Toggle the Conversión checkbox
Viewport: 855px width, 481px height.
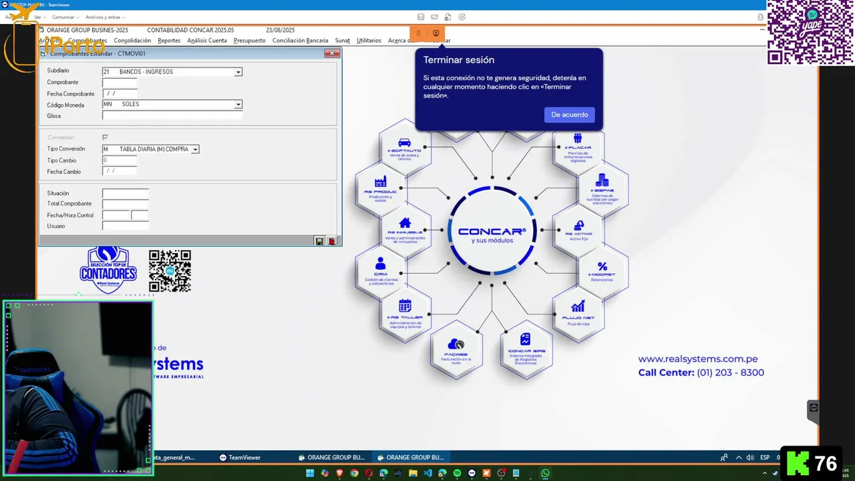tap(105, 138)
